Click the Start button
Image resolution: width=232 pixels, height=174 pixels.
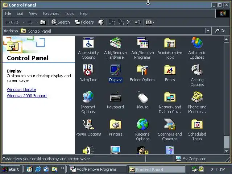point(11,169)
